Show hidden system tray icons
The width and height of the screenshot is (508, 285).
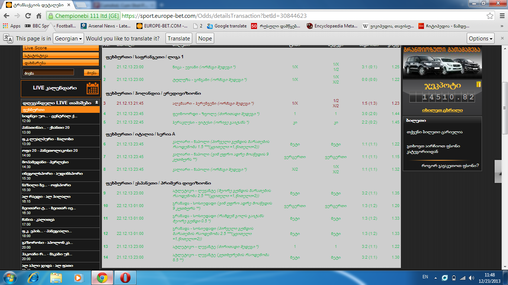click(x=436, y=278)
